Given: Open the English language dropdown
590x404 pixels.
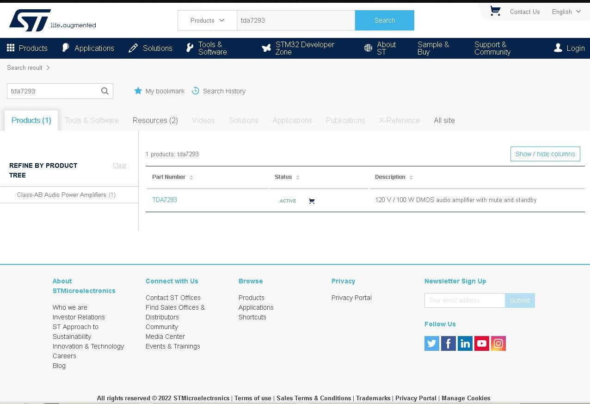Looking at the screenshot, I should pos(566,12).
